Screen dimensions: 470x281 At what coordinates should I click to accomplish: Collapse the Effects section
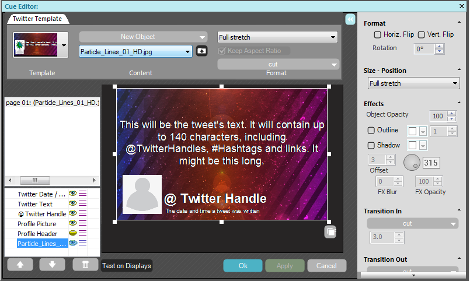(x=459, y=103)
